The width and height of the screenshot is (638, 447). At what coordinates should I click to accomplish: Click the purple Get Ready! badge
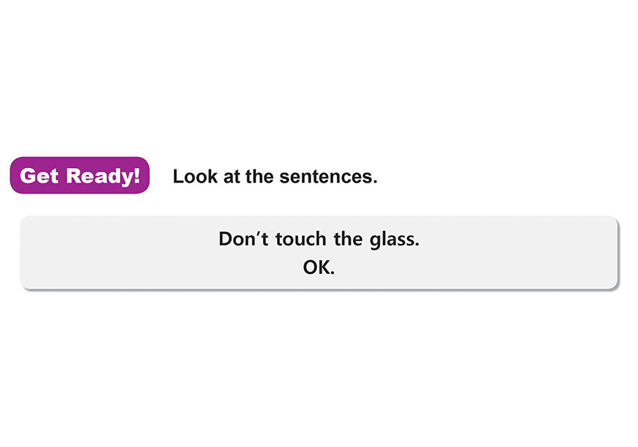(80, 175)
